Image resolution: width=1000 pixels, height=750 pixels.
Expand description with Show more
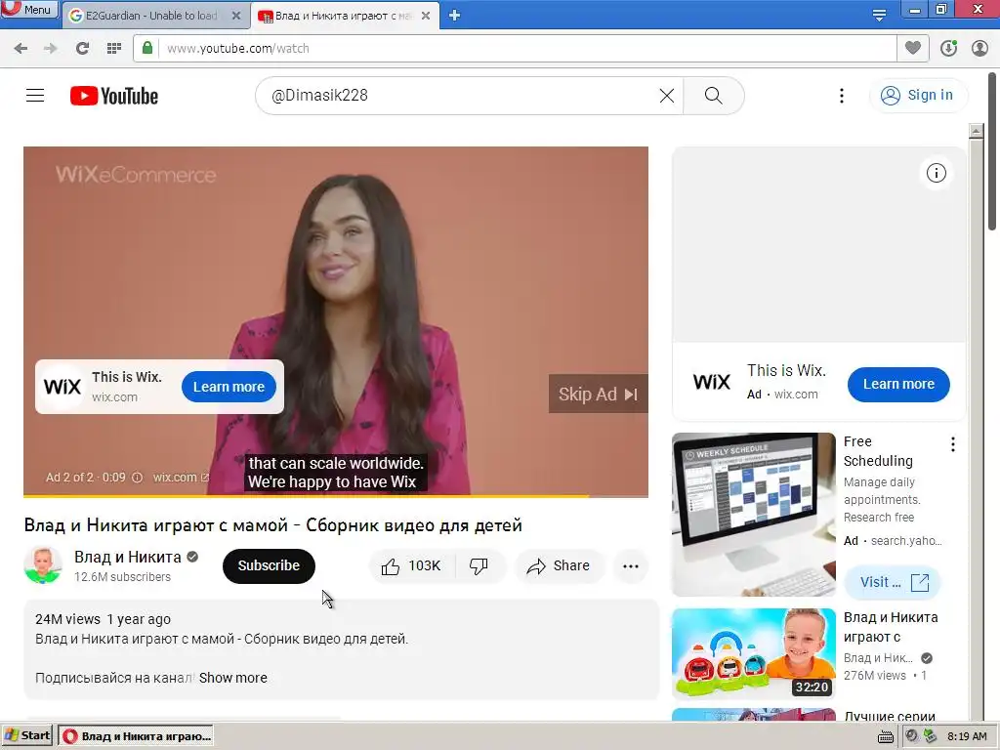tap(232, 678)
